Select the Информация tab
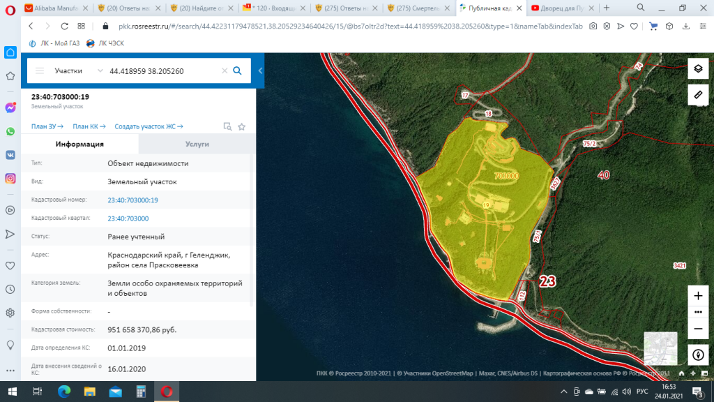Viewport: 714px width, 402px height. pos(79,144)
